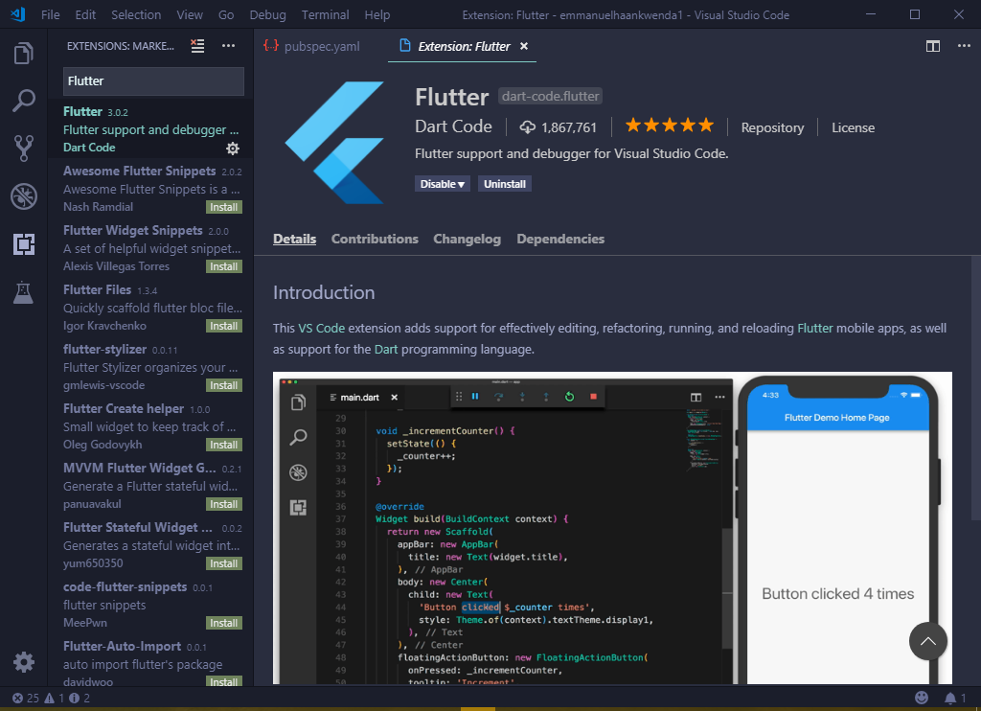
Task: Open the Testing flask view
Action: (23, 292)
